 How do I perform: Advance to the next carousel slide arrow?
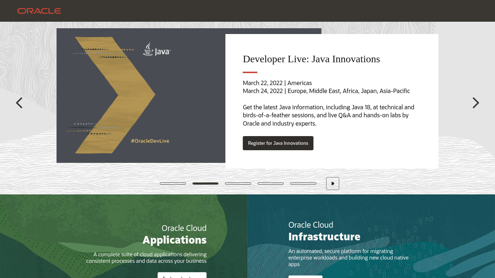[x=476, y=103]
